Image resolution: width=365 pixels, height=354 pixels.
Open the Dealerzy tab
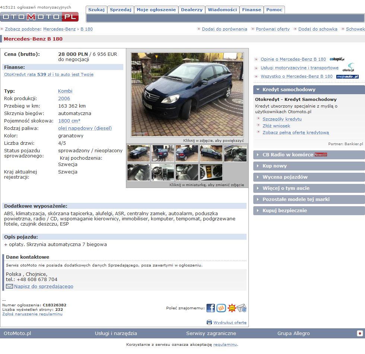(x=192, y=10)
